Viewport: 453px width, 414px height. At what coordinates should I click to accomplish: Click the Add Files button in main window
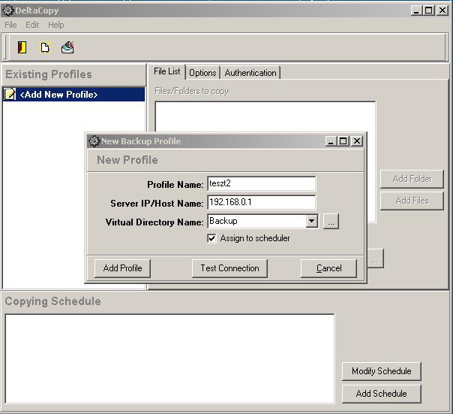(412, 201)
